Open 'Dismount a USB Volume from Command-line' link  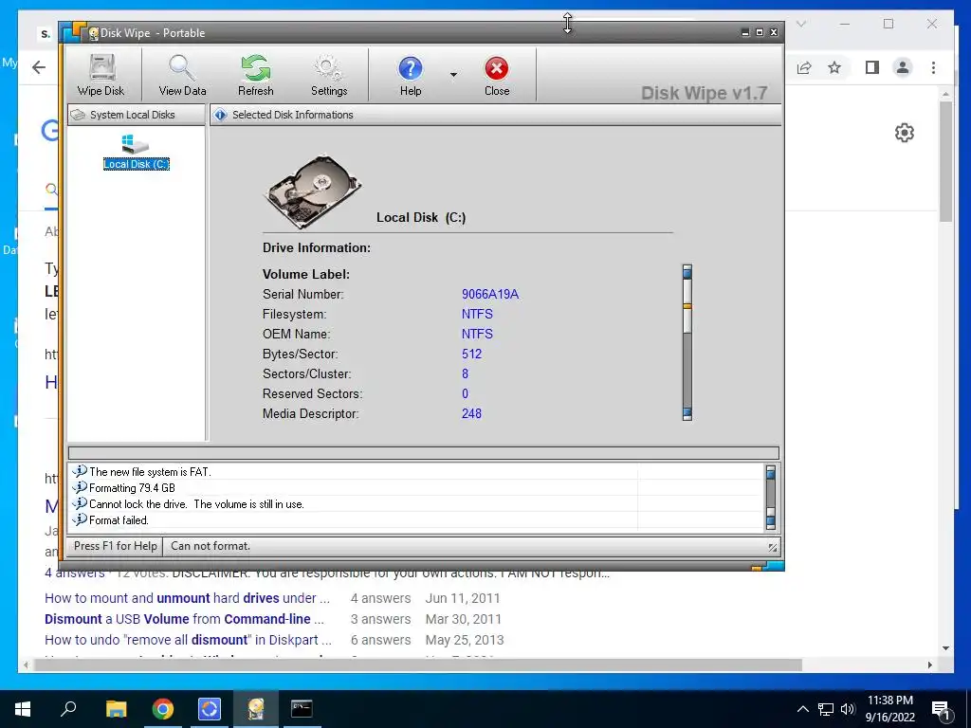(x=184, y=619)
